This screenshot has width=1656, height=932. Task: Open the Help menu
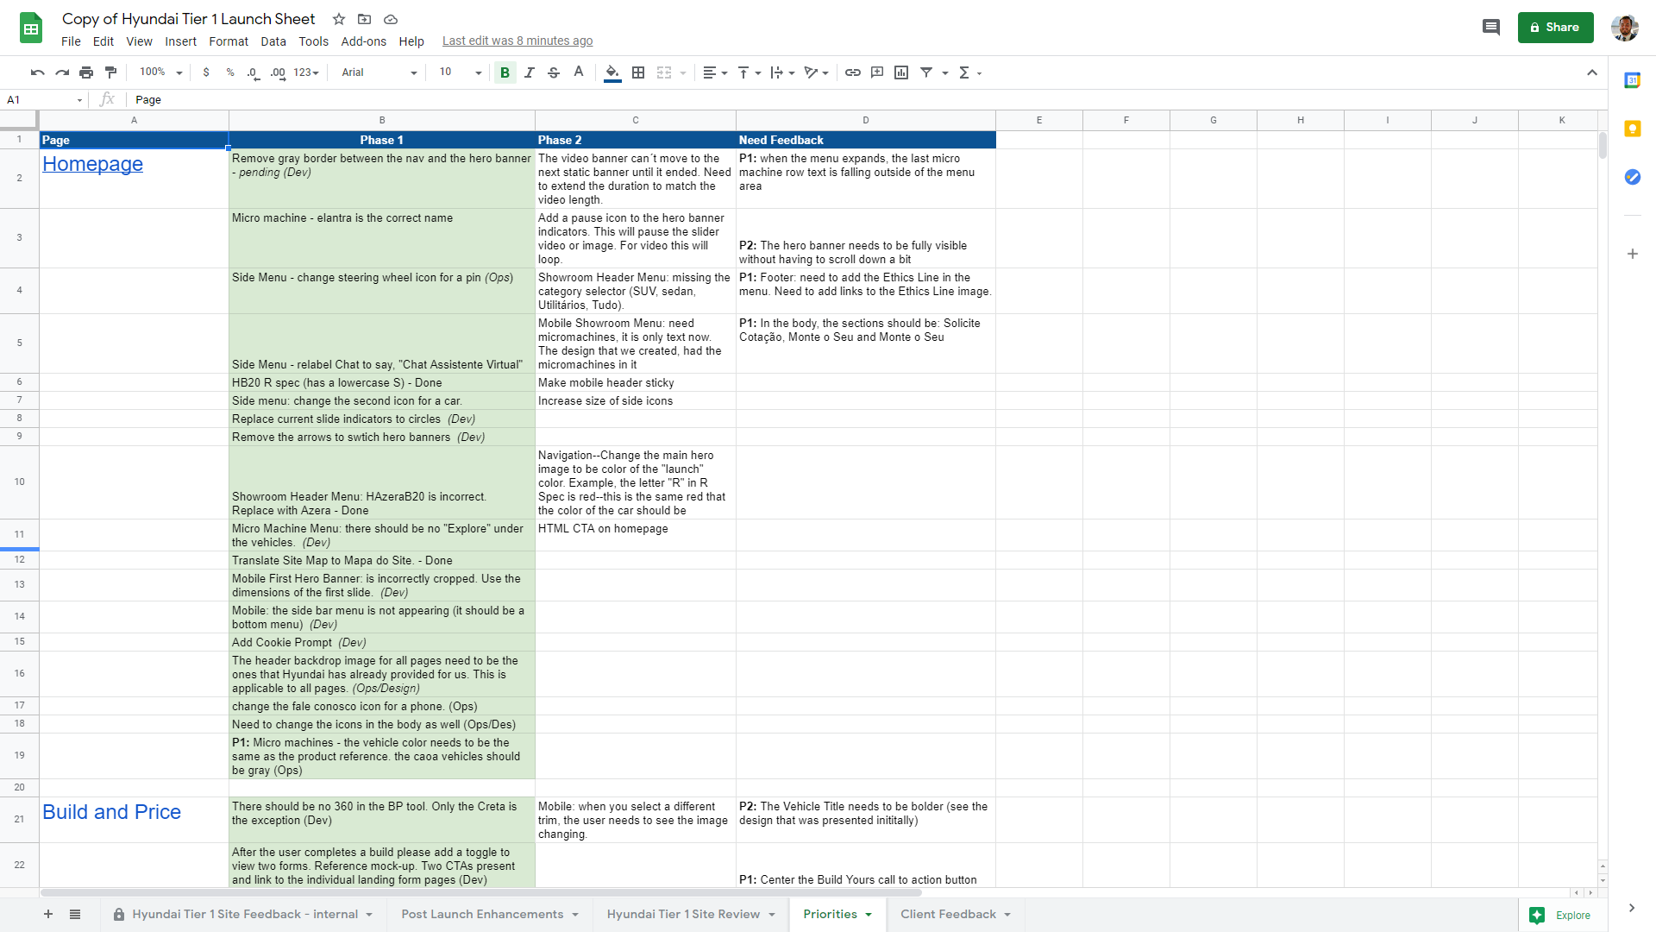(x=411, y=41)
